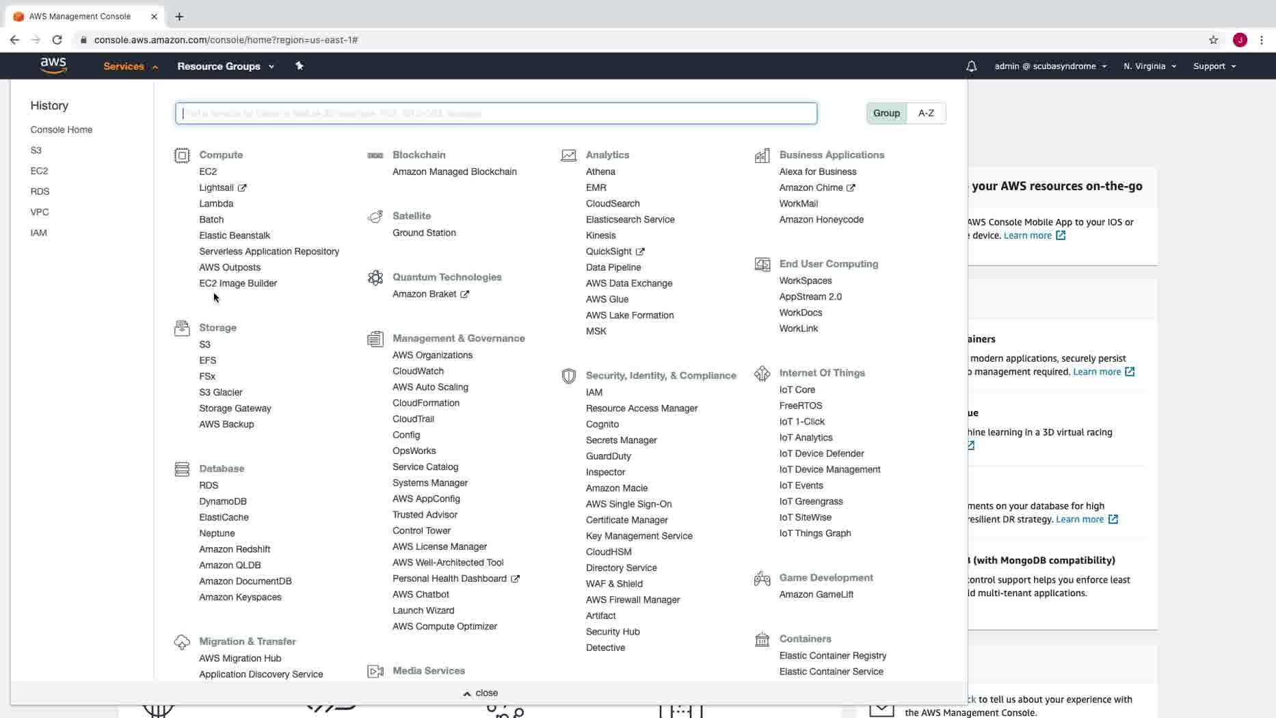Collapse the Services dropdown menu
1276x718 pixels.
pyautogui.click(x=131, y=66)
